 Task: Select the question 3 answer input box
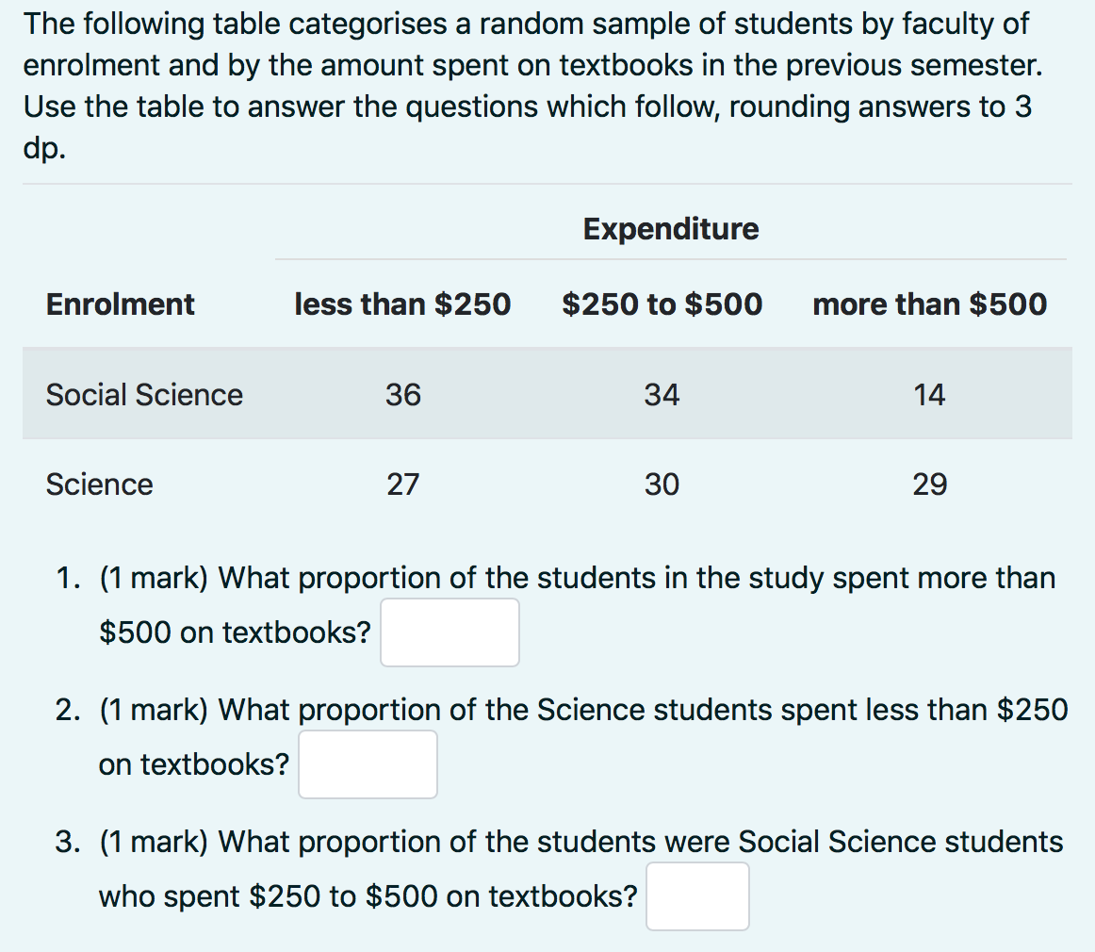click(x=697, y=896)
